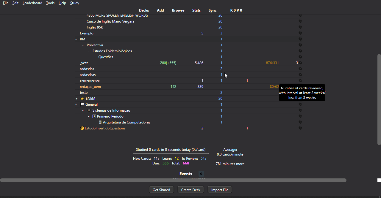Expand the ENEM deck with plus sign
381x198 pixels.
point(76,99)
